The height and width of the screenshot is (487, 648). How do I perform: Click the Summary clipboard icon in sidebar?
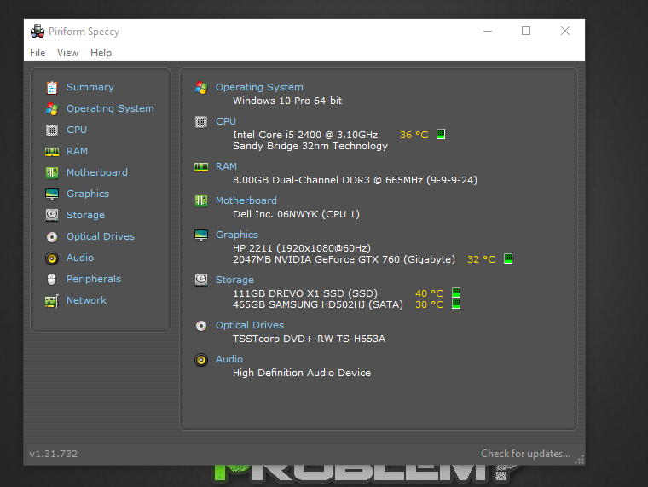[52, 87]
